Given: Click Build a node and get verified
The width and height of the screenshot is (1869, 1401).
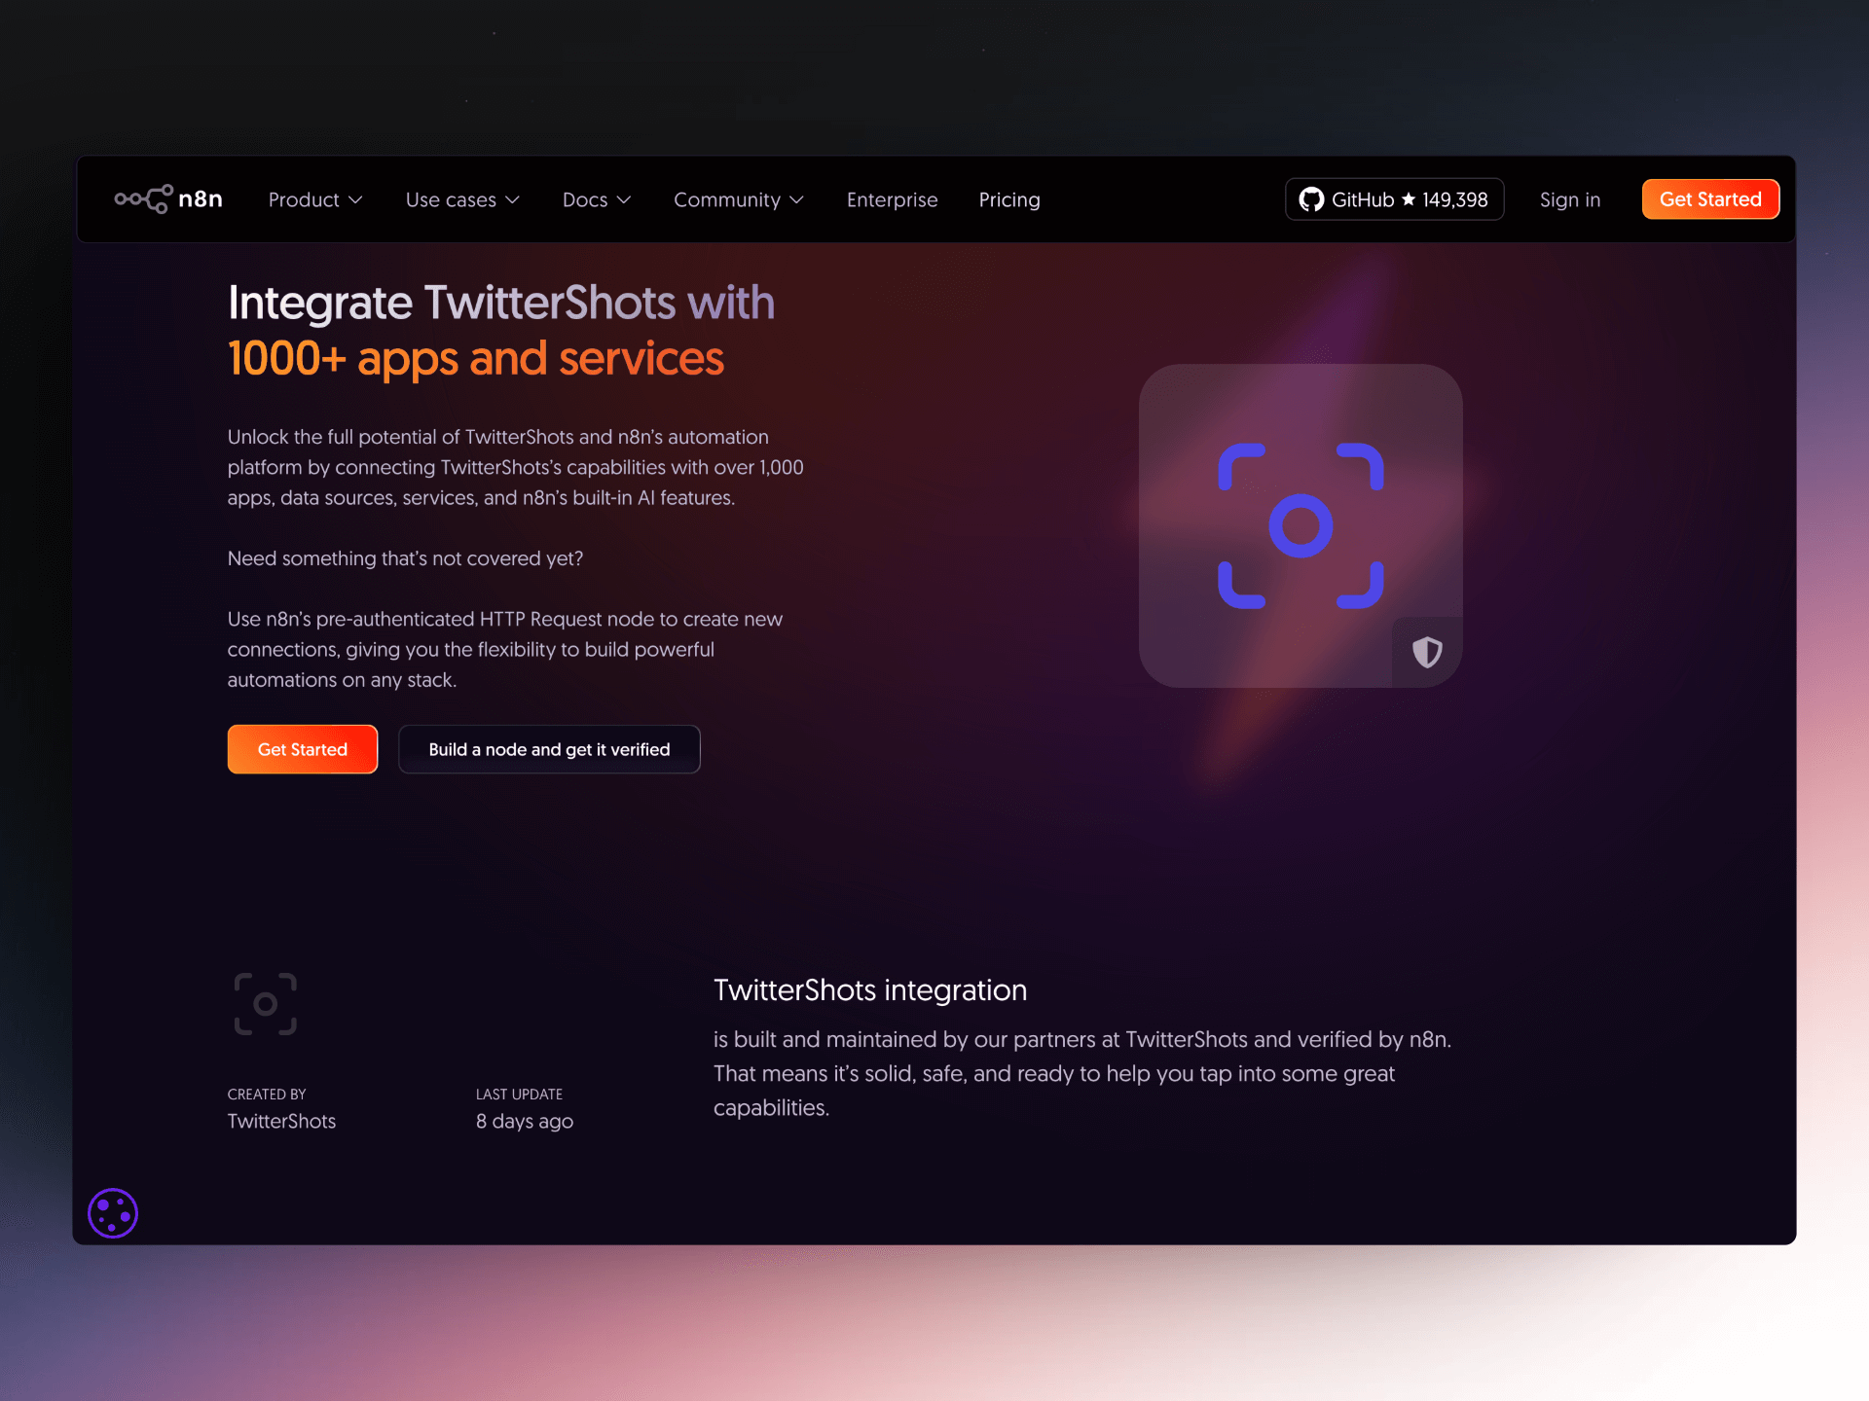Looking at the screenshot, I should (549, 749).
